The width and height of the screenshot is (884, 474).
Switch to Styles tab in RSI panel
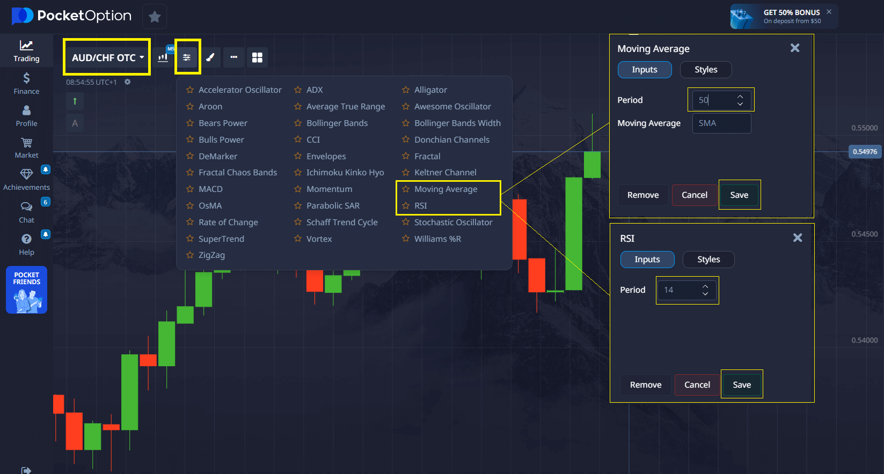tap(708, 260)
